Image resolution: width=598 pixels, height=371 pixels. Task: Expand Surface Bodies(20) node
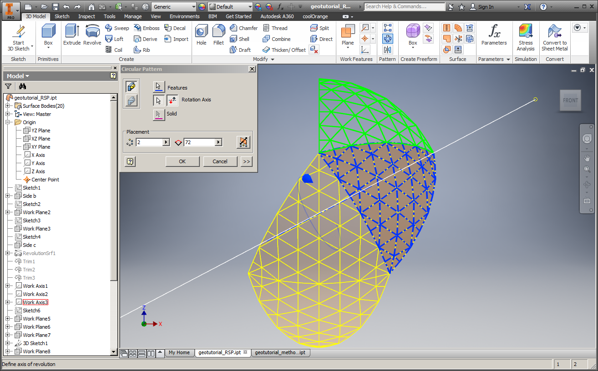[x=8, y=106]
